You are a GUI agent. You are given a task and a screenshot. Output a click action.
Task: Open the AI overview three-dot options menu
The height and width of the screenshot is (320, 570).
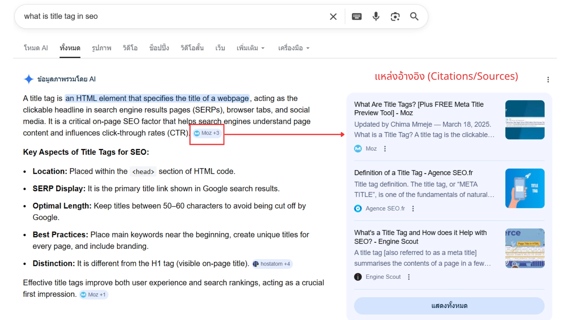pos(548,79)
